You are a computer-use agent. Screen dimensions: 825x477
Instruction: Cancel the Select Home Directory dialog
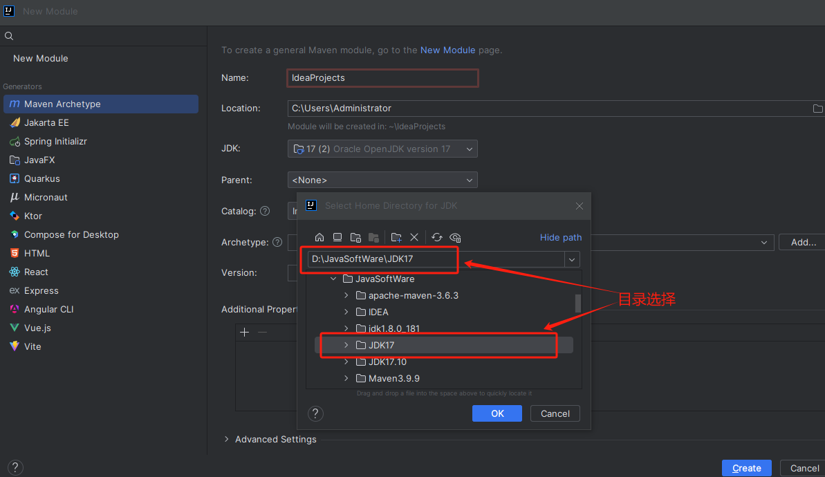coord(555,413)
